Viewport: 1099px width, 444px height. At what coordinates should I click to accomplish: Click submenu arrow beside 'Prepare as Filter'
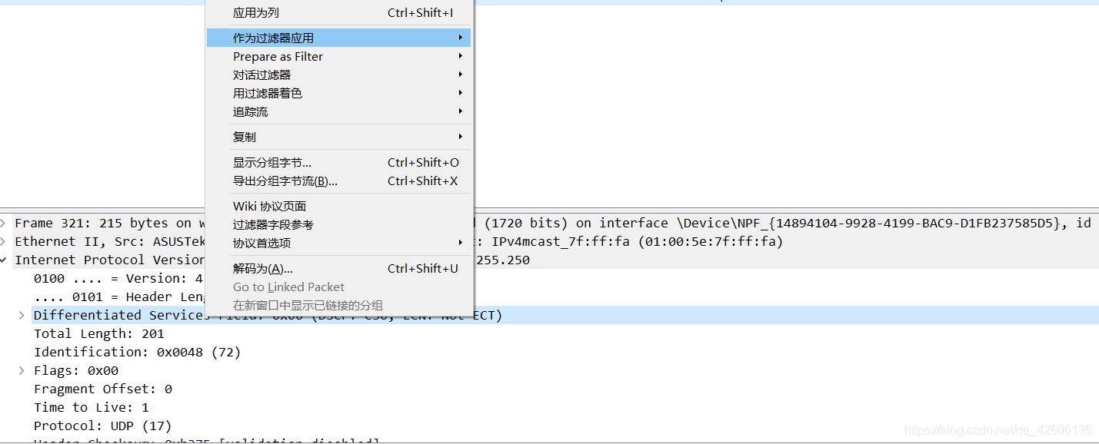(x=461, y=56)
